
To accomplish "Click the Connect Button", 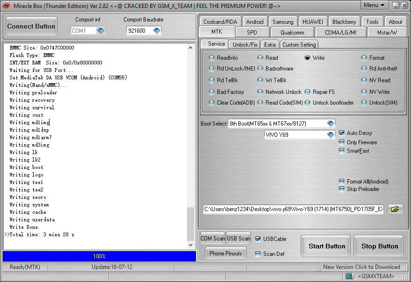I will [31, 26].
